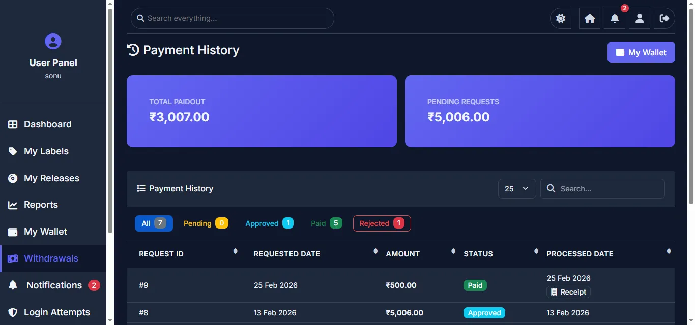Click the Notifications sidebar bell icon
The image size is (695, 325).
point(13,285)
